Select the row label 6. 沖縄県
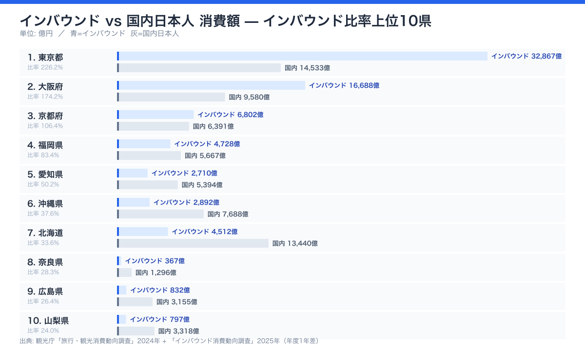Screen dimensions: 585x351 [45, 203]
